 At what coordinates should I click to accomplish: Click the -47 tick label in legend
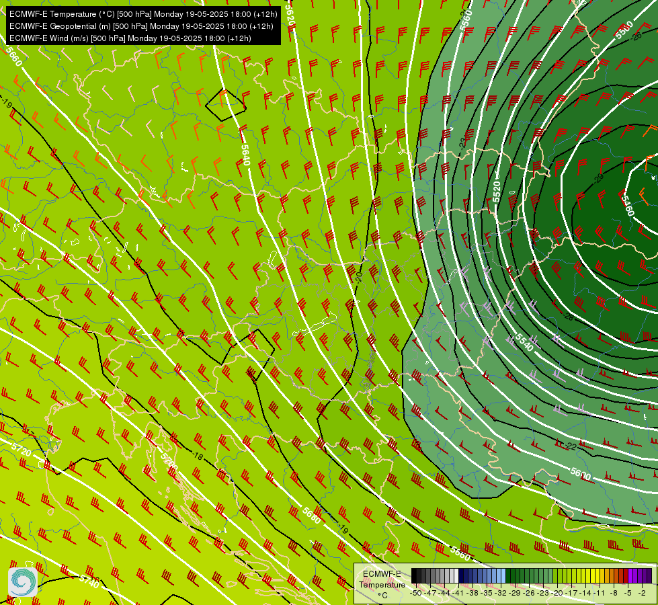(429, 593)
